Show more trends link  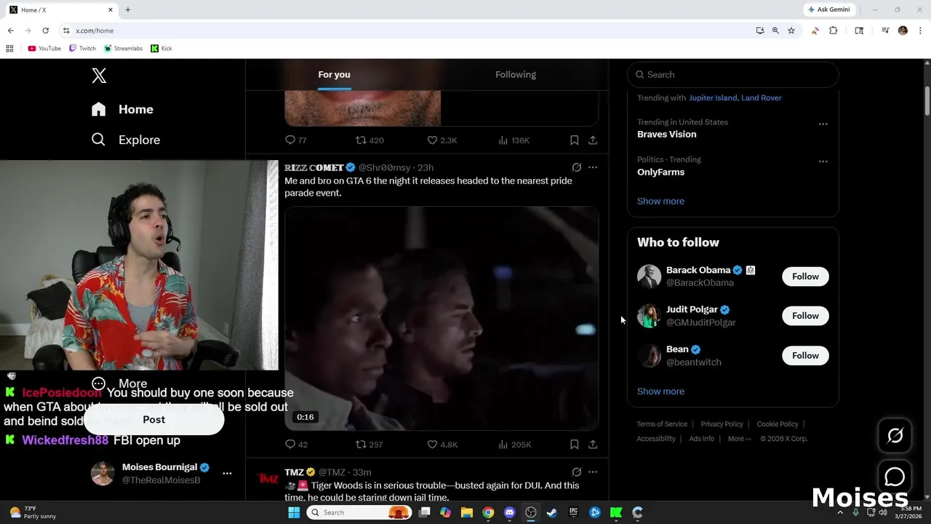point(660,201)
